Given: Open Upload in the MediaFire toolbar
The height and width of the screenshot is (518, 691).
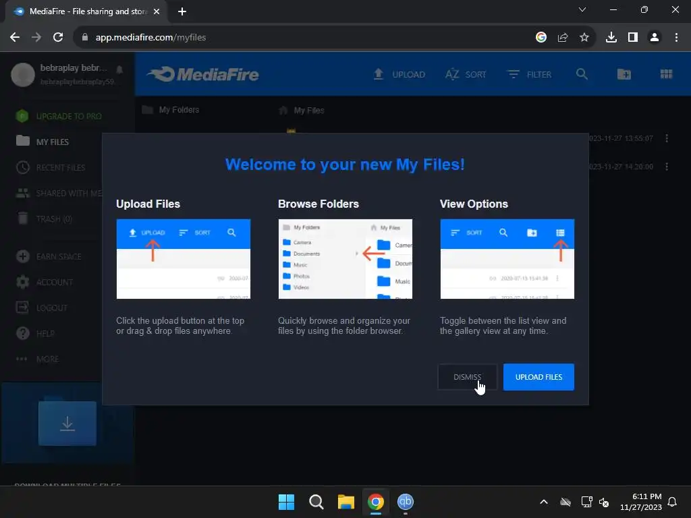Looking at the screenshot, I should pos(399,74).
